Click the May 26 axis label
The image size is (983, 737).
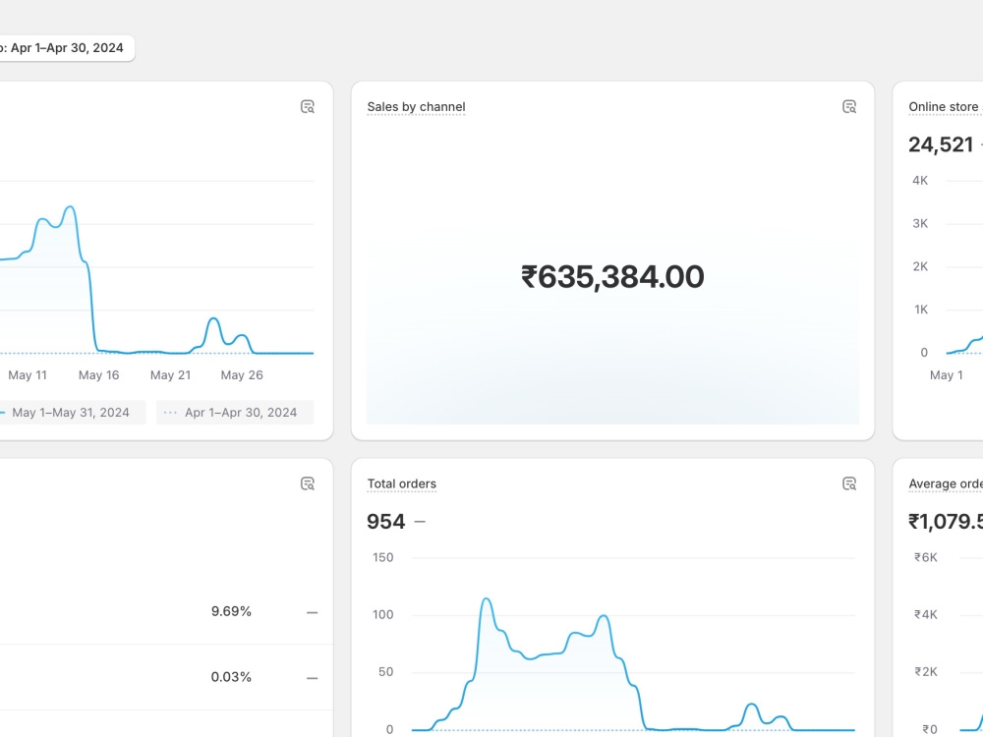242,374
